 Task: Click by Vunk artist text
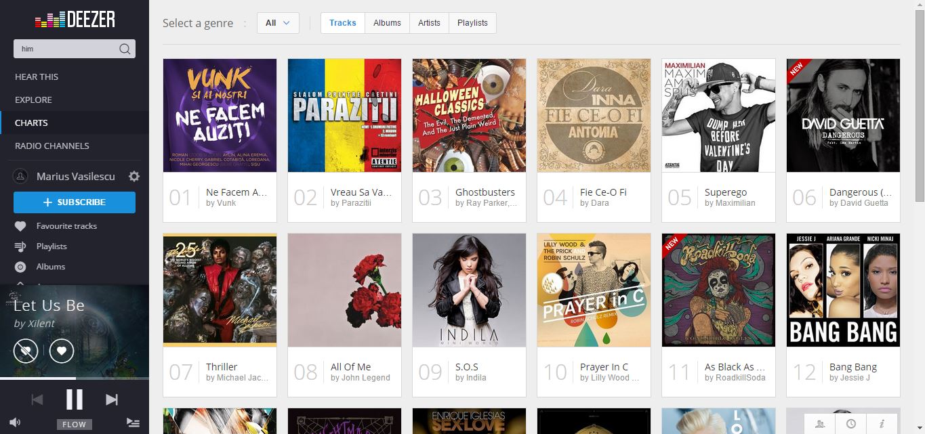click(221, 203)
